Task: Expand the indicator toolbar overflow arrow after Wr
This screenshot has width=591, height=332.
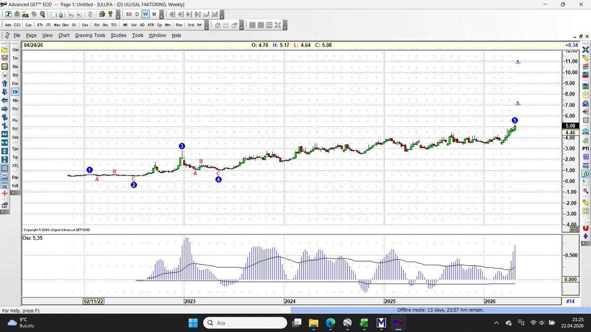Action: (206, 26)
